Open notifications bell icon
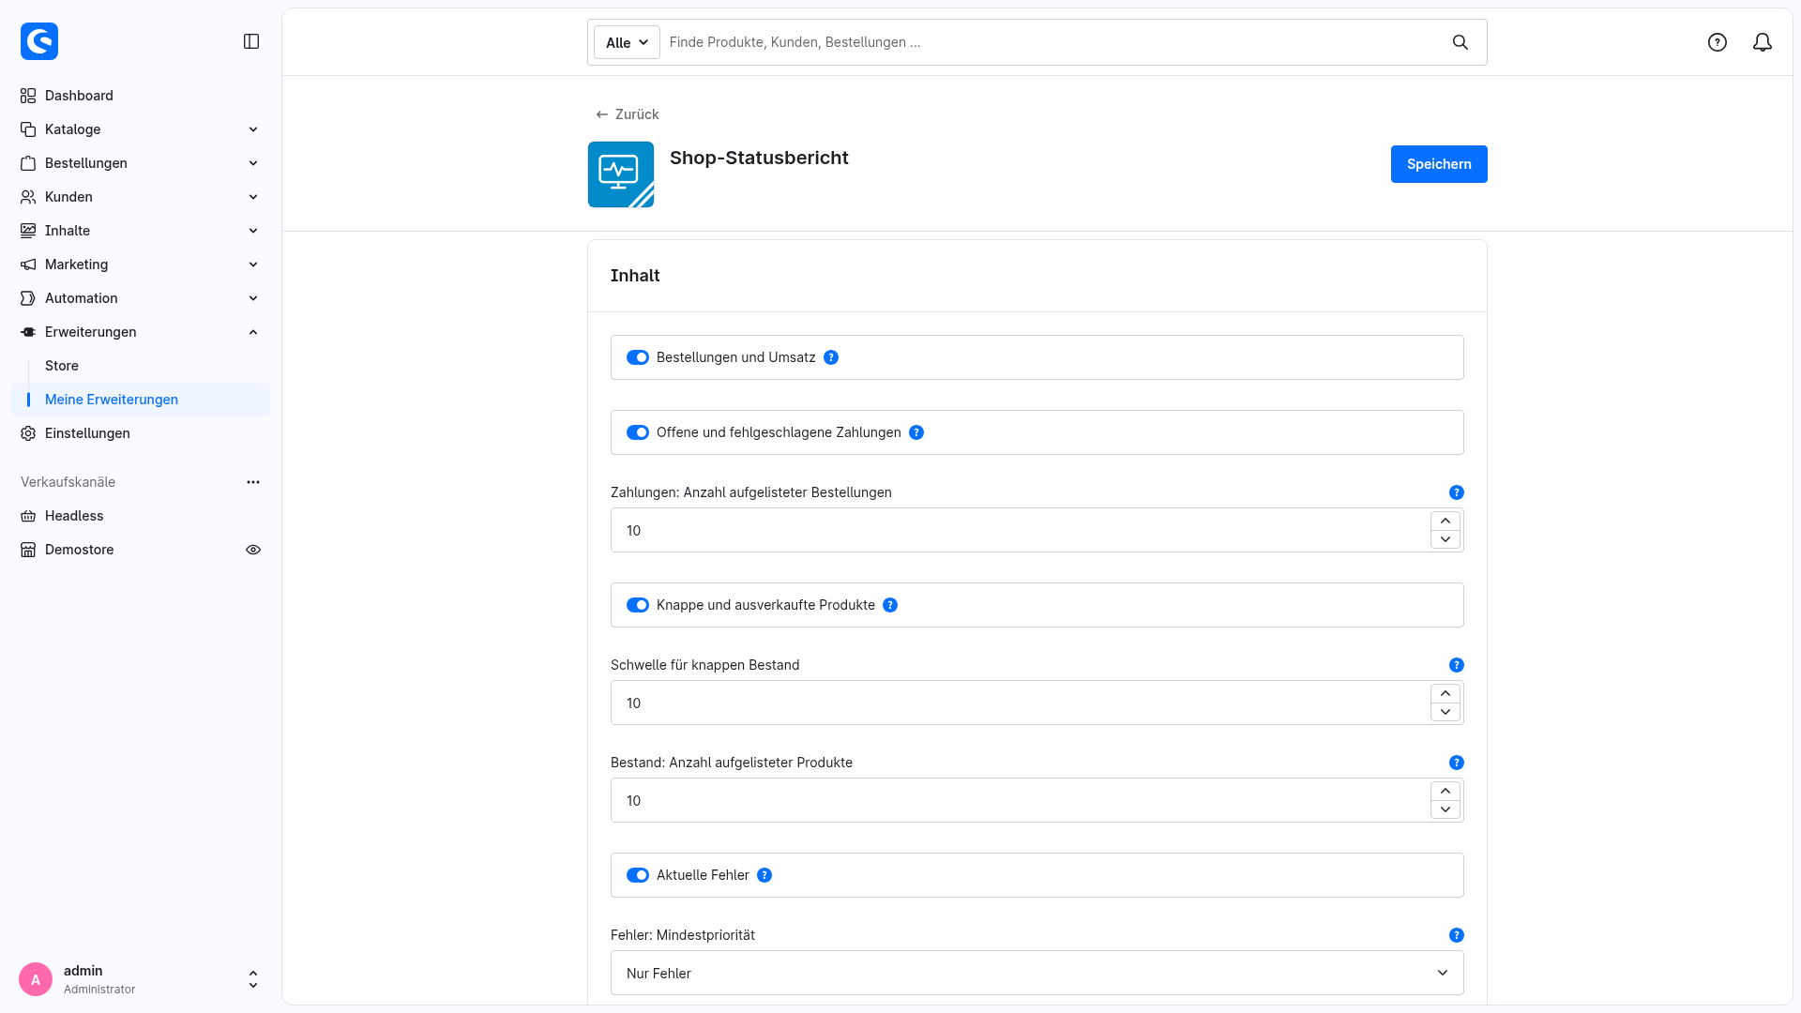 click(x=1763, y=42)
